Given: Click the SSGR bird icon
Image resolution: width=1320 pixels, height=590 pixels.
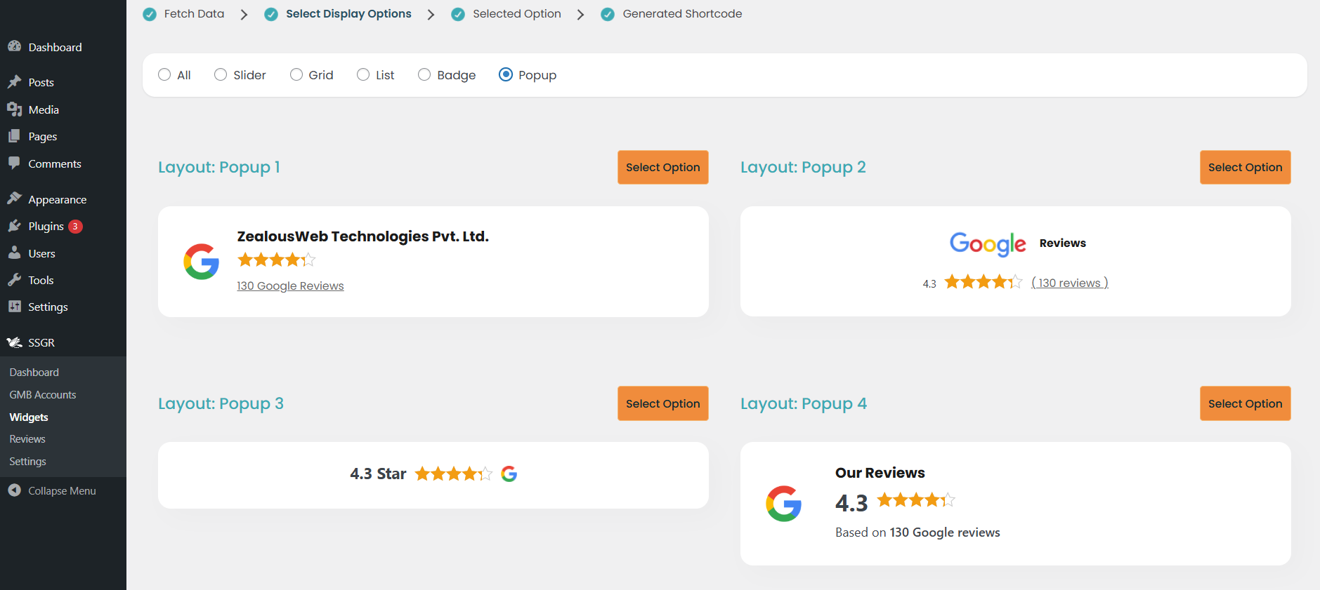Looking at the screenshot, I should point(14,342).
